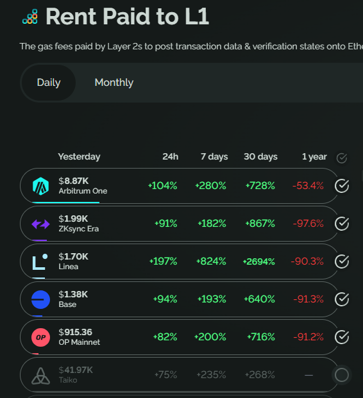Viewport: 363px width, 398px height.
Task: Click the $915.36 value for OP Mainnet
Action: click(x=76, y=332)
